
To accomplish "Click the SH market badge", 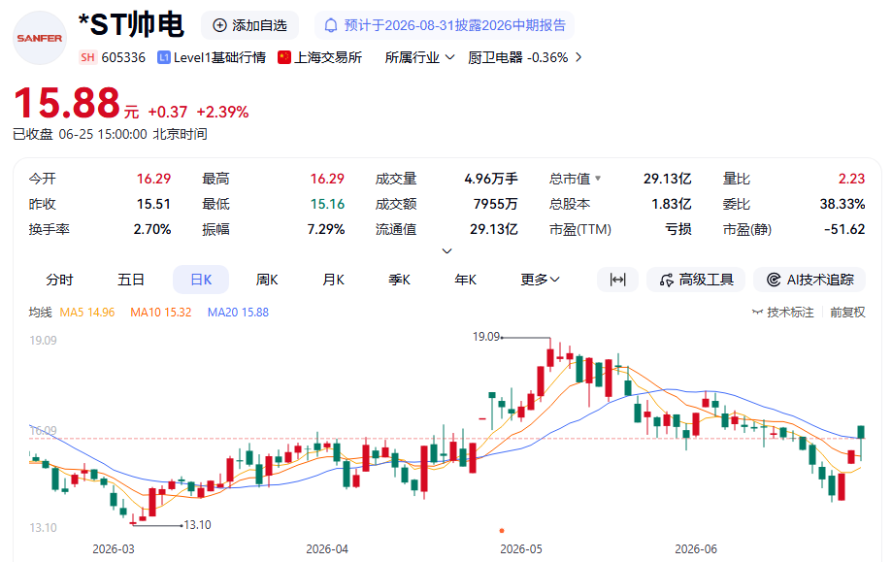I will click(87, 57).
